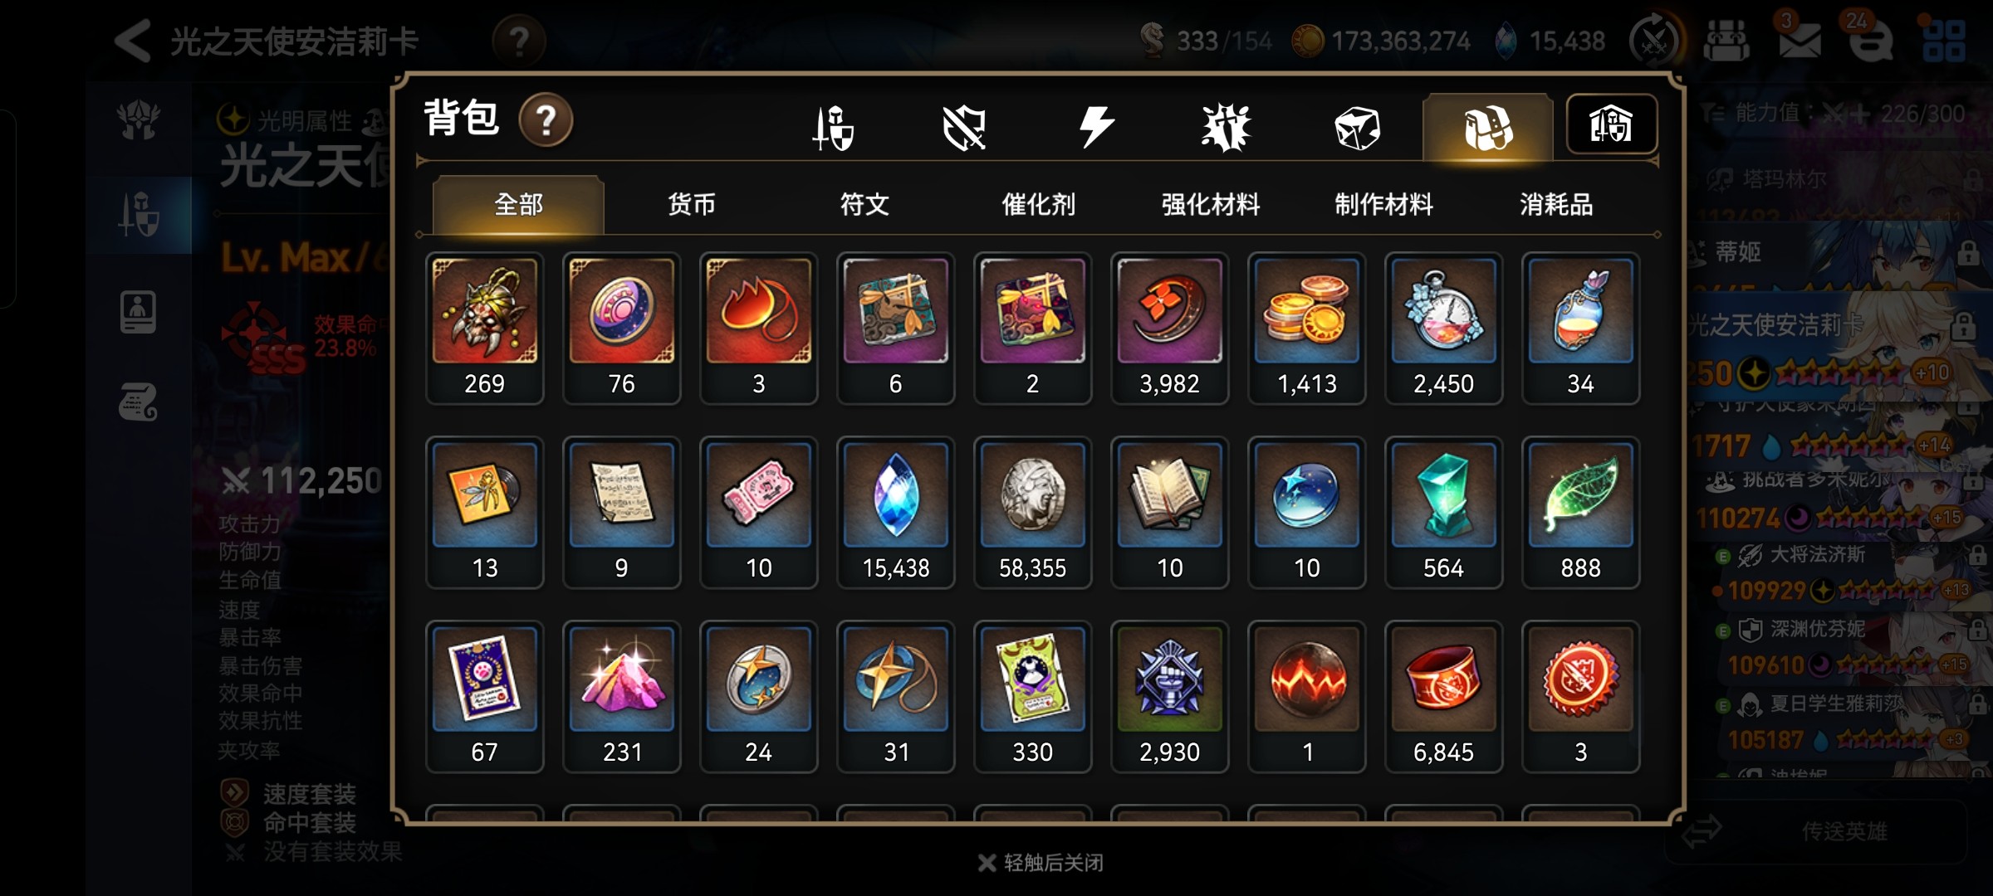Switch to the 货币 tab
Screen dimensions: 1993x896
pos(692,204)
